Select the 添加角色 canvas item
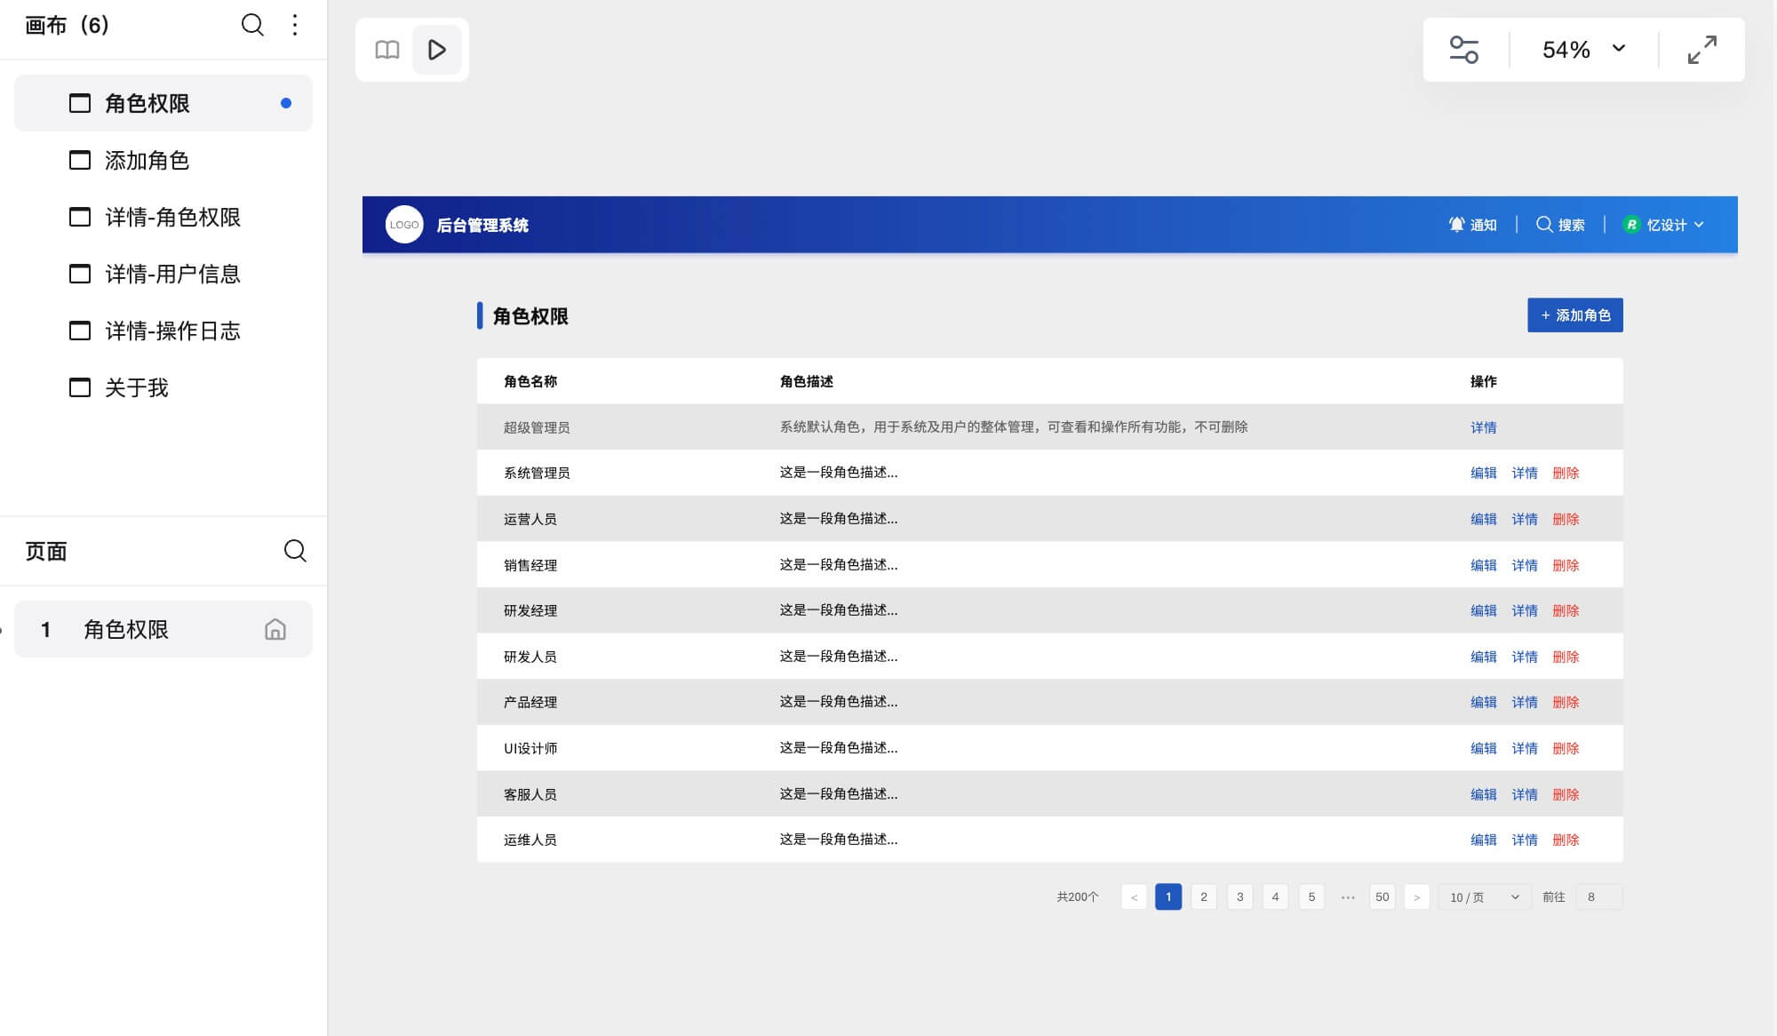The height and width of the screenshot is (1036, 1777). [x=147, y=160]
